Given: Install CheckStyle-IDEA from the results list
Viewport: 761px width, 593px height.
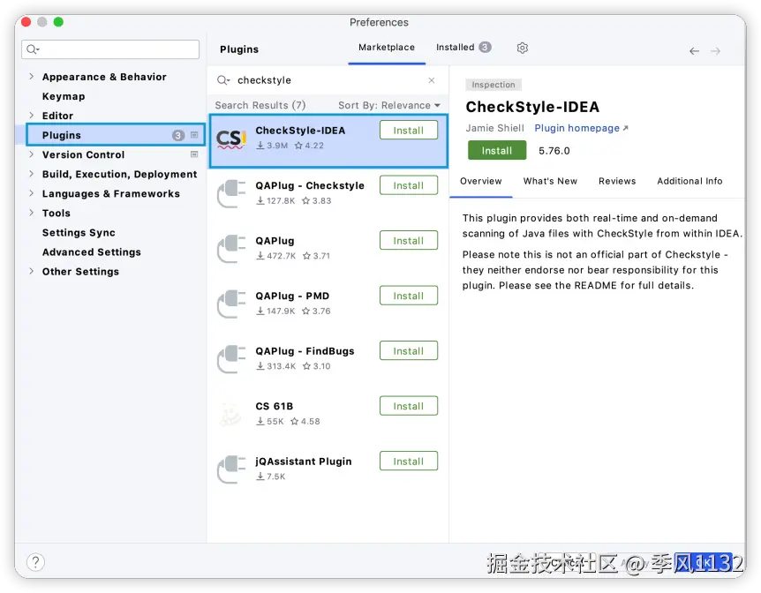Looking at the screenshot, I should pyautogui.click(x=409, y=130).
